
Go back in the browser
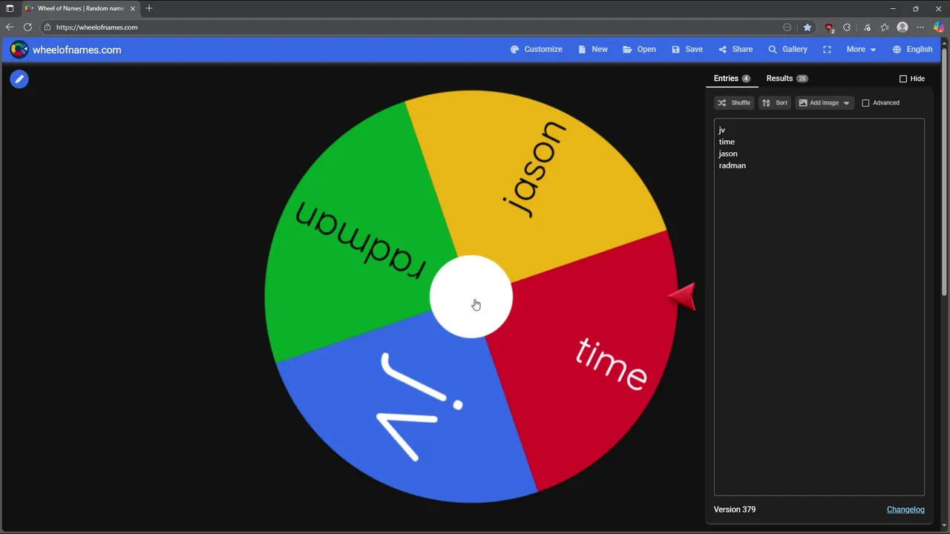[10, 27]
